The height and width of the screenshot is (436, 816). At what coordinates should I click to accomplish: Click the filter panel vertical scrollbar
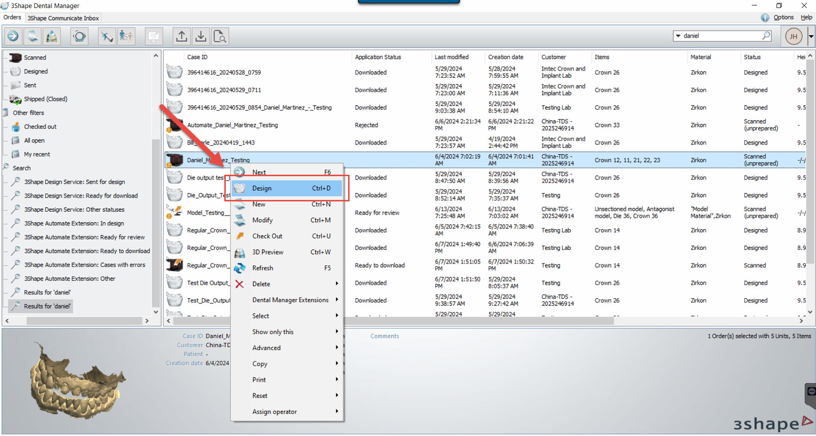coord(156,223)
